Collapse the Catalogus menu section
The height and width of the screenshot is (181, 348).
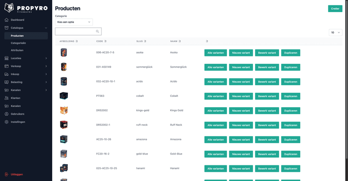click(x=46, y=28)
